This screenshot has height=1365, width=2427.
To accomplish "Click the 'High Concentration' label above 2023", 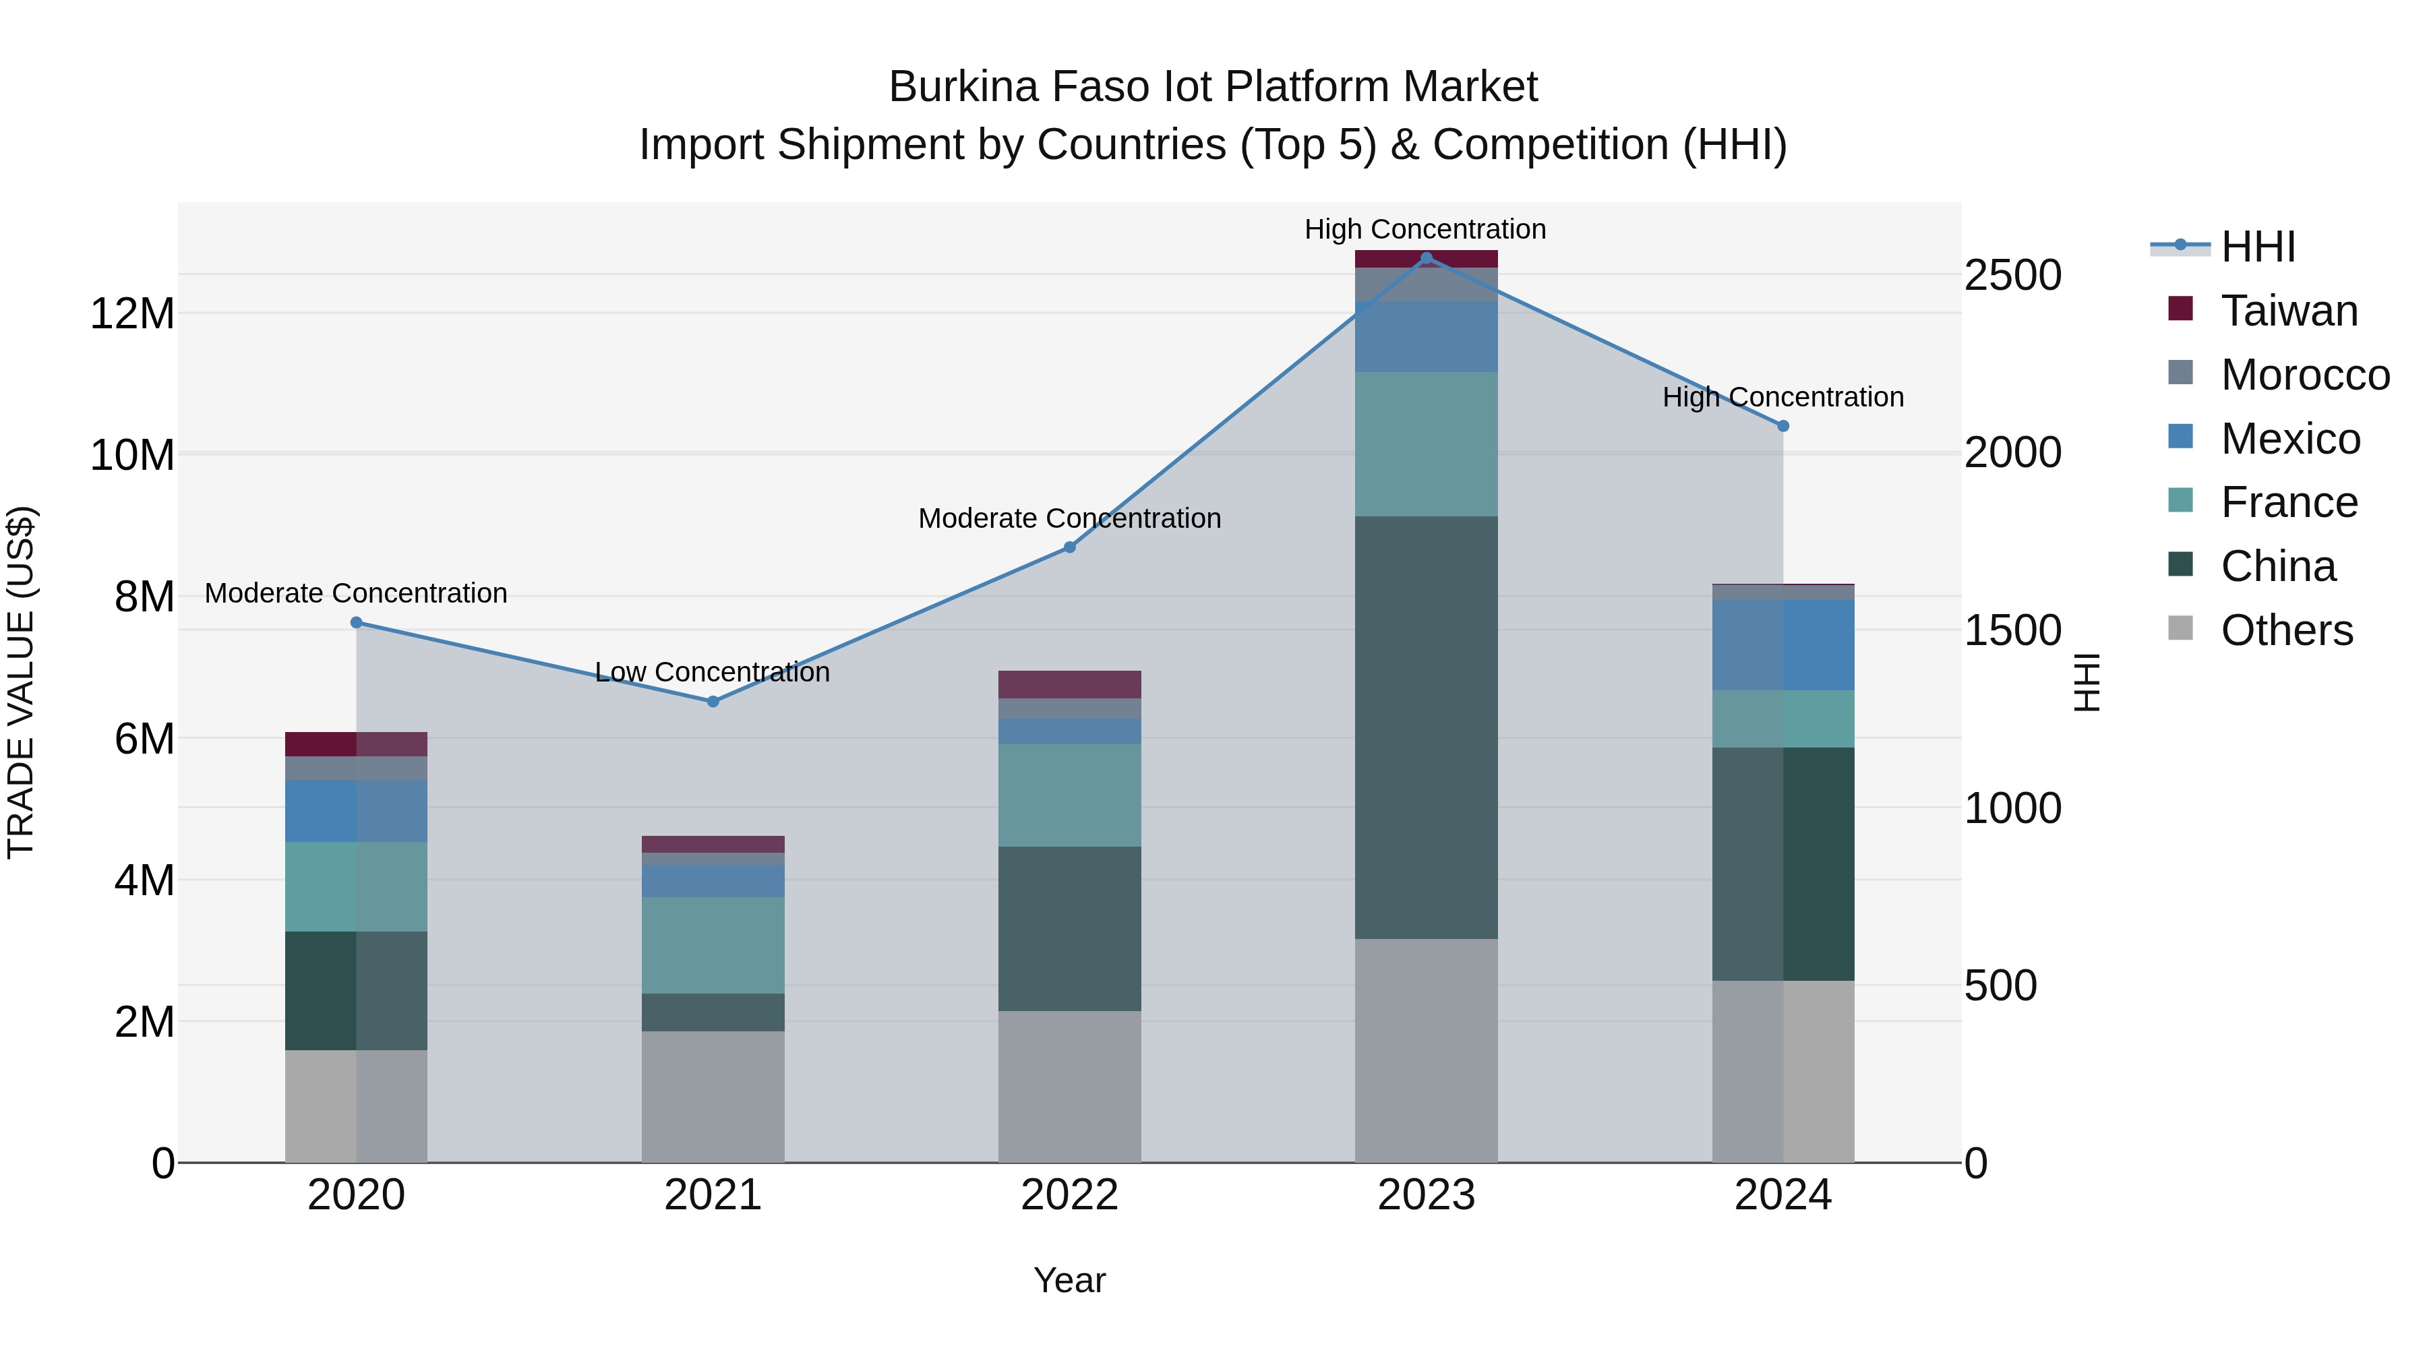I will point(1425,229).
